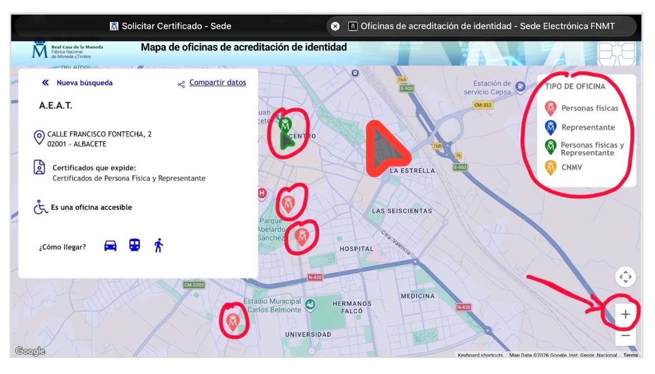This screenshot has height=374, width=655.
Task: Select the green office marker in CENTRO
Action: pyautogui.click(x=285, y=125)
